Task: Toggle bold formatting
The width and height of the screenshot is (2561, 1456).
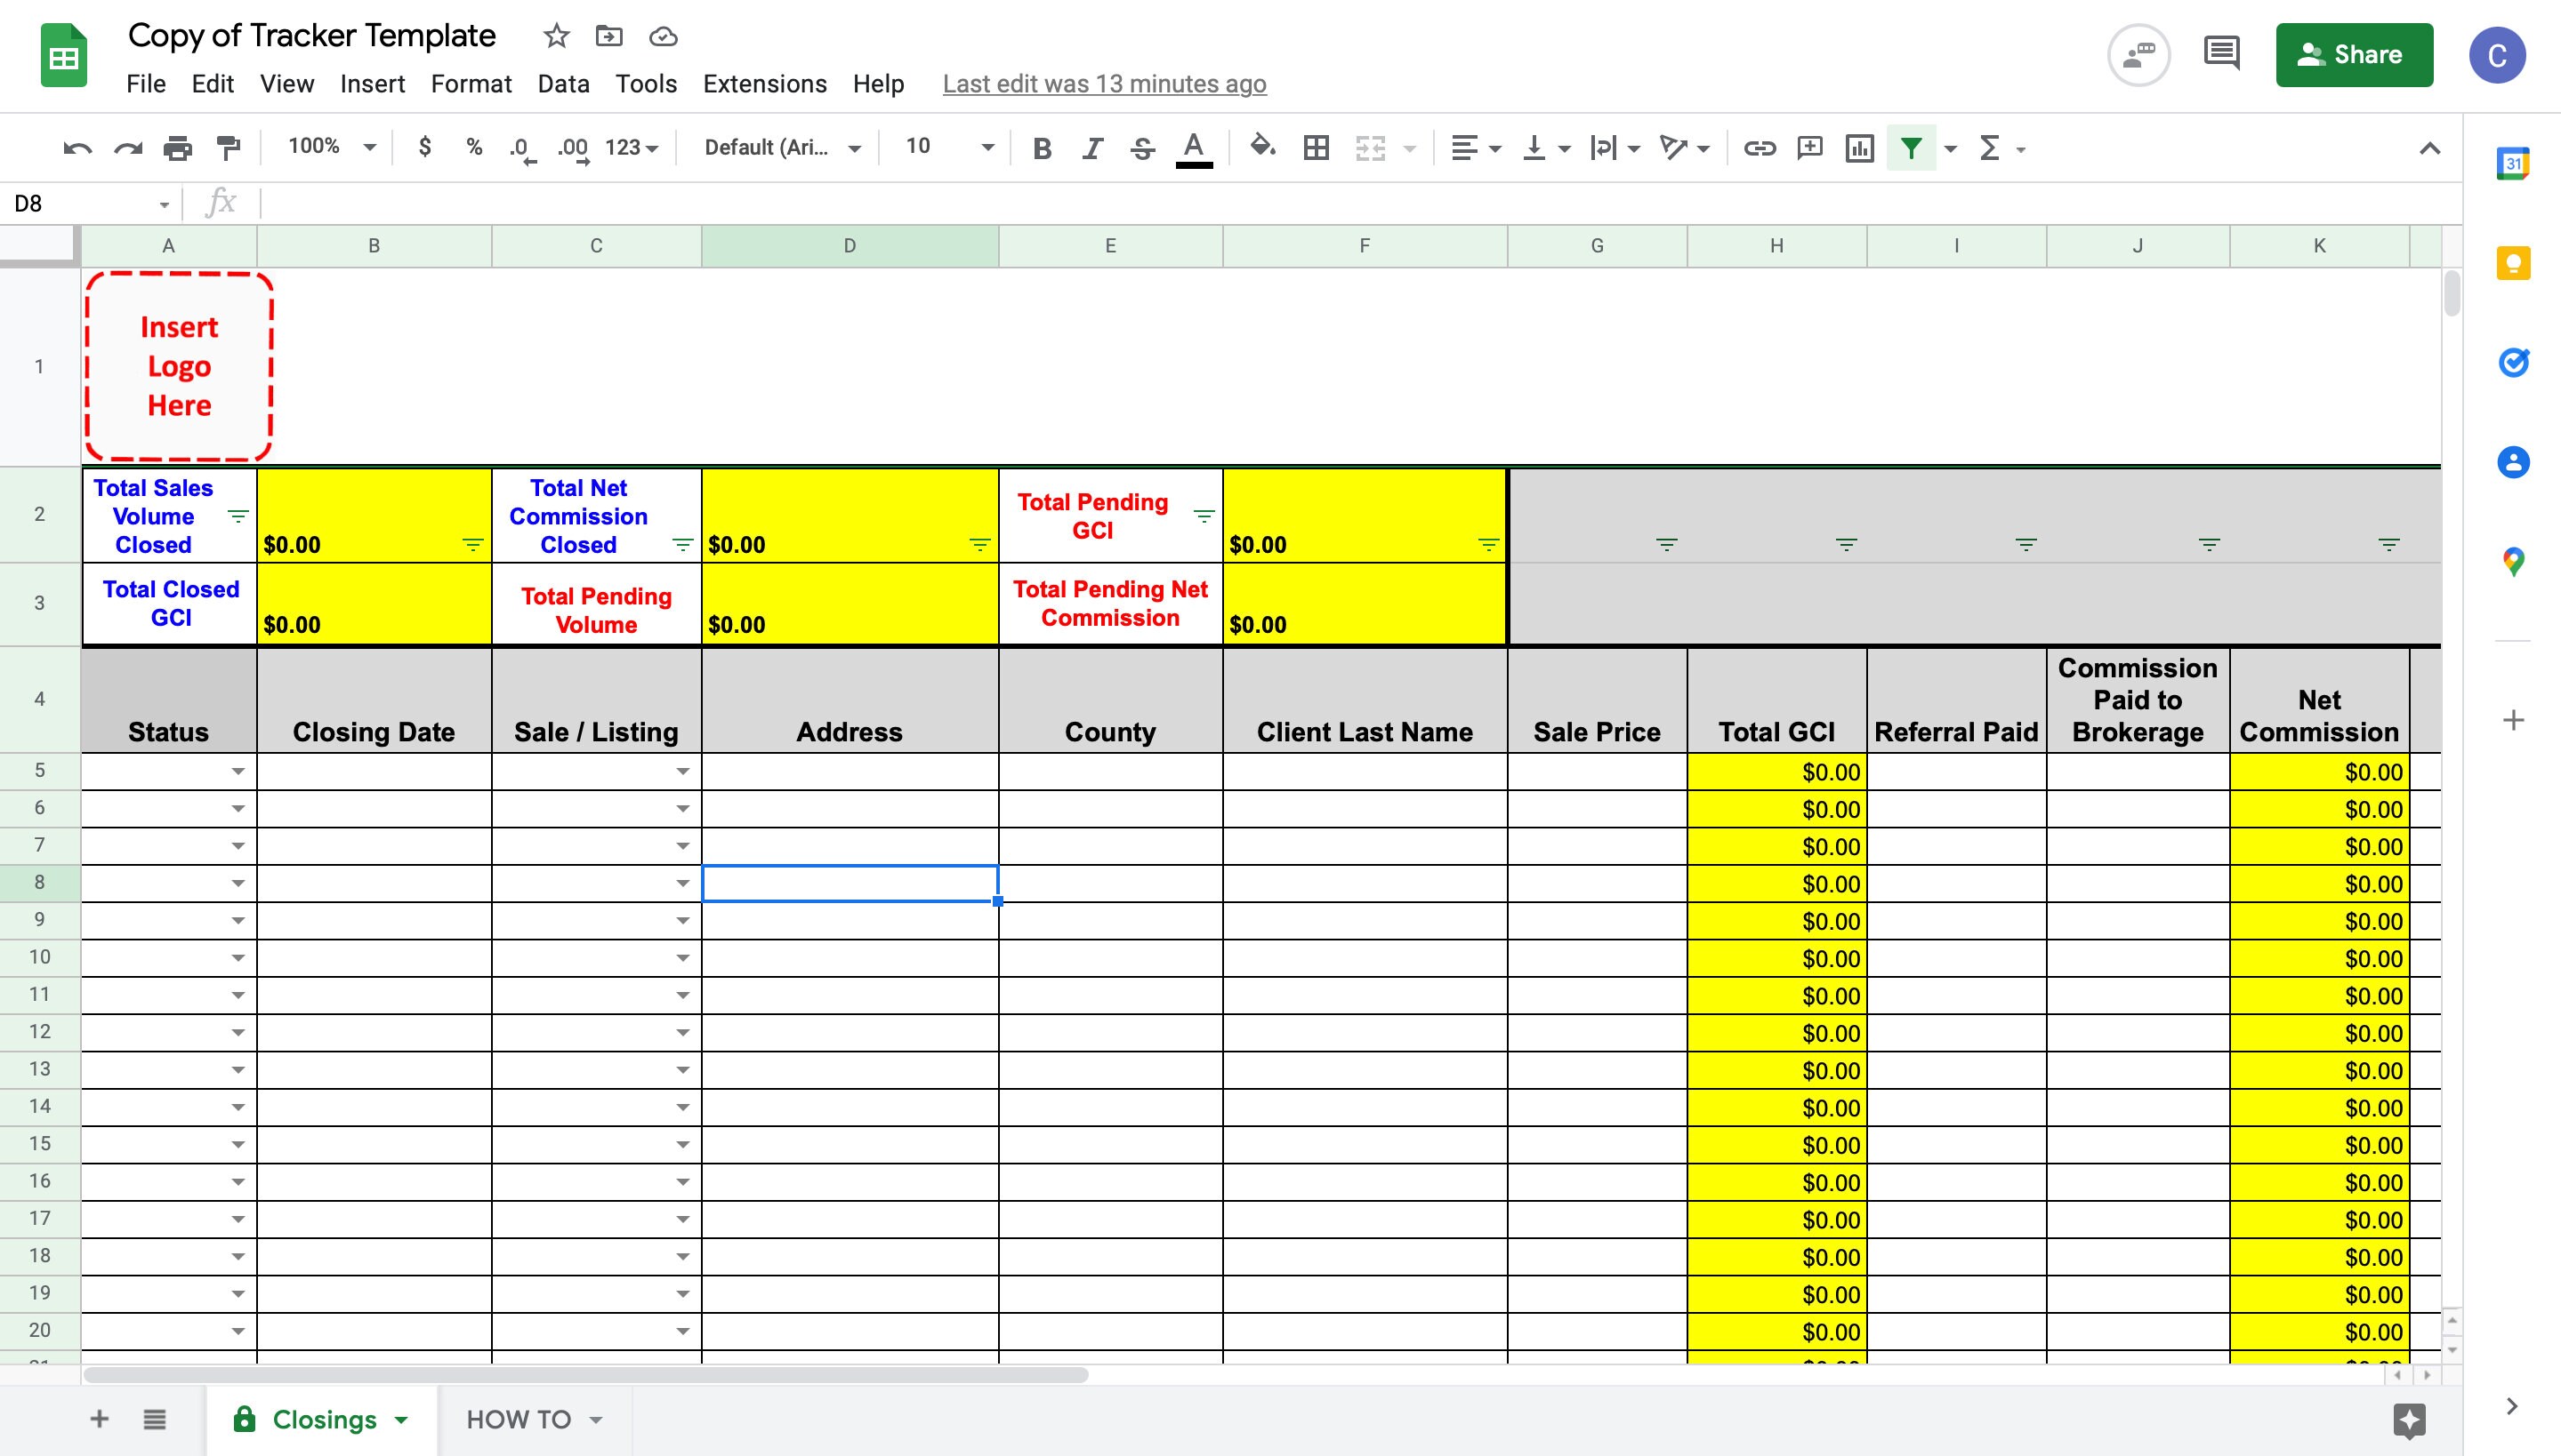Action: [1042, 147]
